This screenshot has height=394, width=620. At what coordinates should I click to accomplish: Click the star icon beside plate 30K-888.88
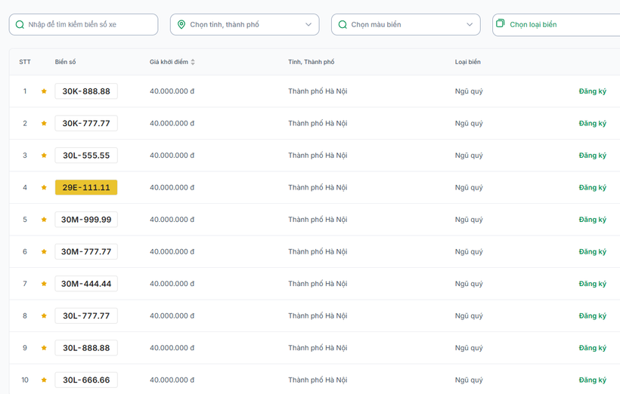pos(44,91)
